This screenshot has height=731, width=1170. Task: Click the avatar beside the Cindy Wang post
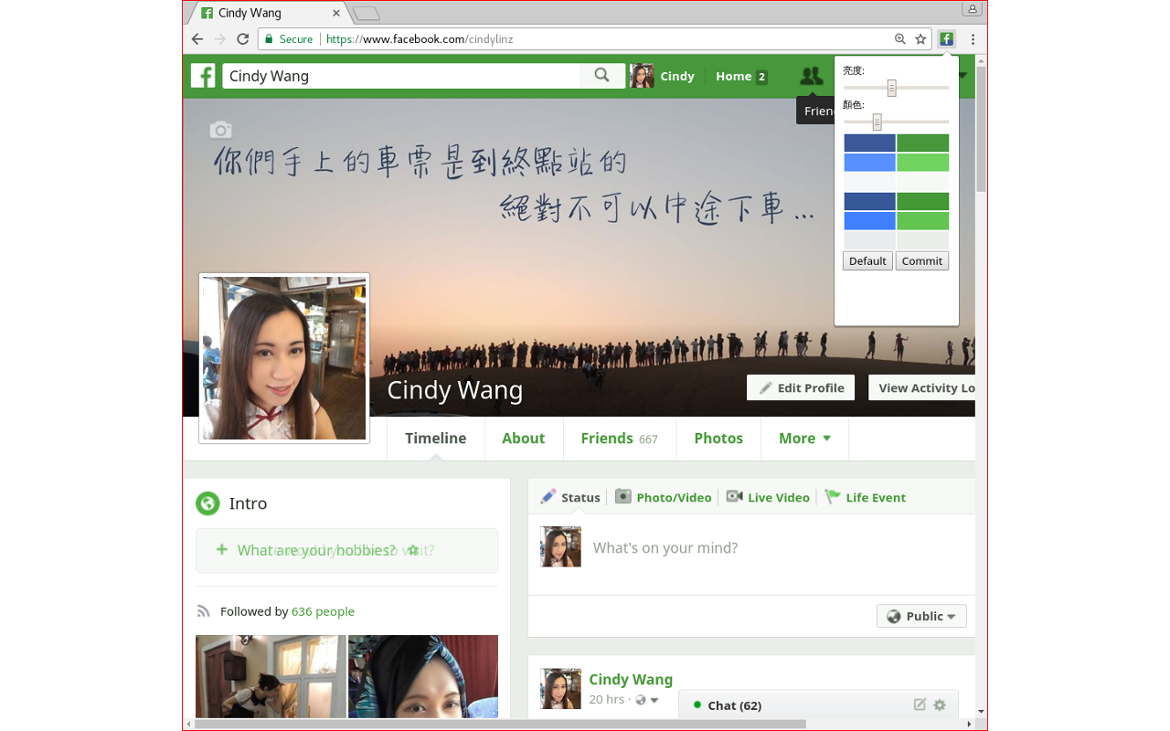tap(560, 688)
